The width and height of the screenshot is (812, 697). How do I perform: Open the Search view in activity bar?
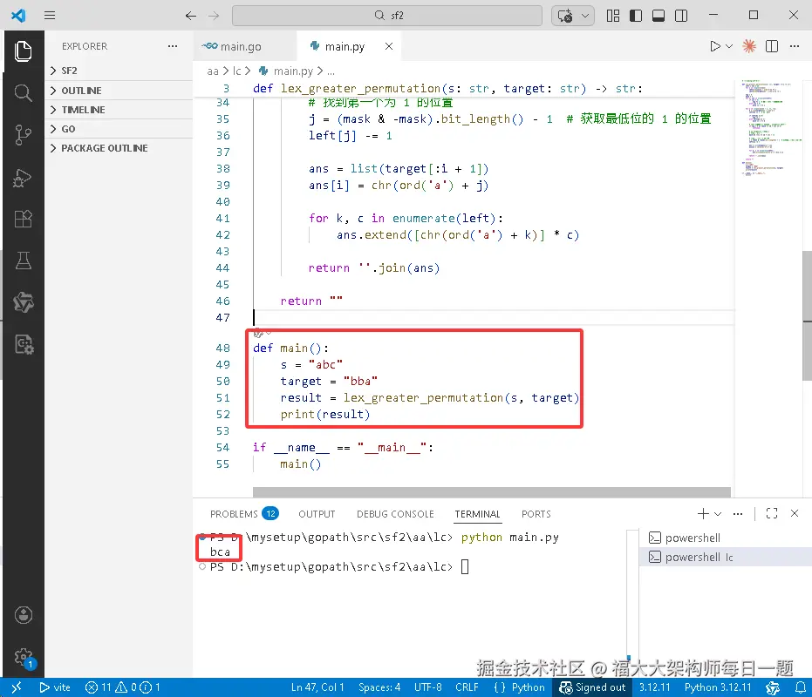23,93
